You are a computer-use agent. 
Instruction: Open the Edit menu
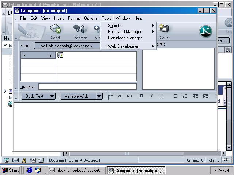34,18
